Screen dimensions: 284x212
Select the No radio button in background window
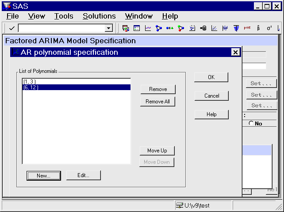[251, 123]
